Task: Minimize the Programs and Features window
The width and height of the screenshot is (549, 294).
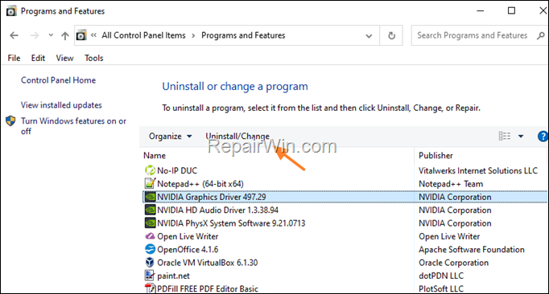Action: 481,10
